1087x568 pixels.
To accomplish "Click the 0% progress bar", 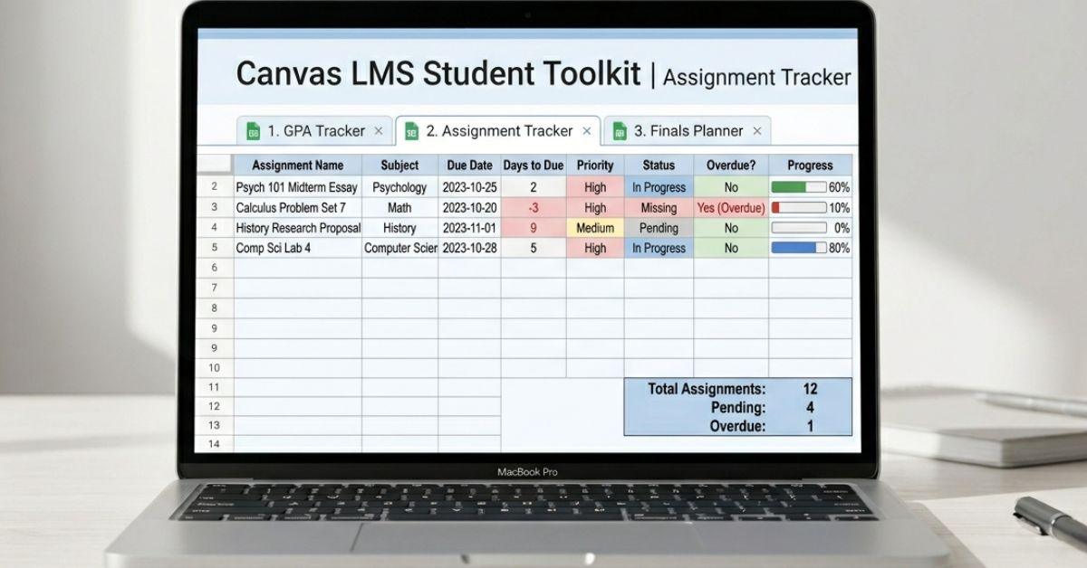I will coord(799,228).
